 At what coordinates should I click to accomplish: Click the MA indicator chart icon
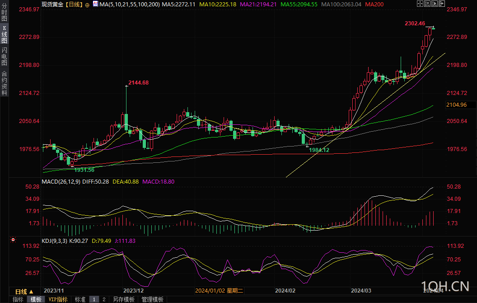(95, 4)
